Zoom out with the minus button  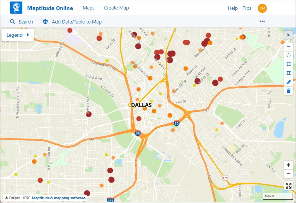pos(288,174)
